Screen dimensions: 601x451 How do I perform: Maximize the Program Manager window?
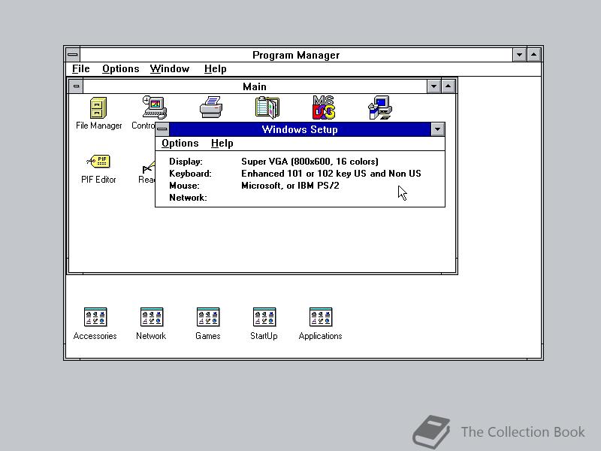(534, 55)
